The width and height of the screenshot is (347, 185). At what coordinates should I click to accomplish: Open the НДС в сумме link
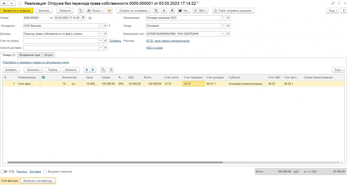point(155,48)
